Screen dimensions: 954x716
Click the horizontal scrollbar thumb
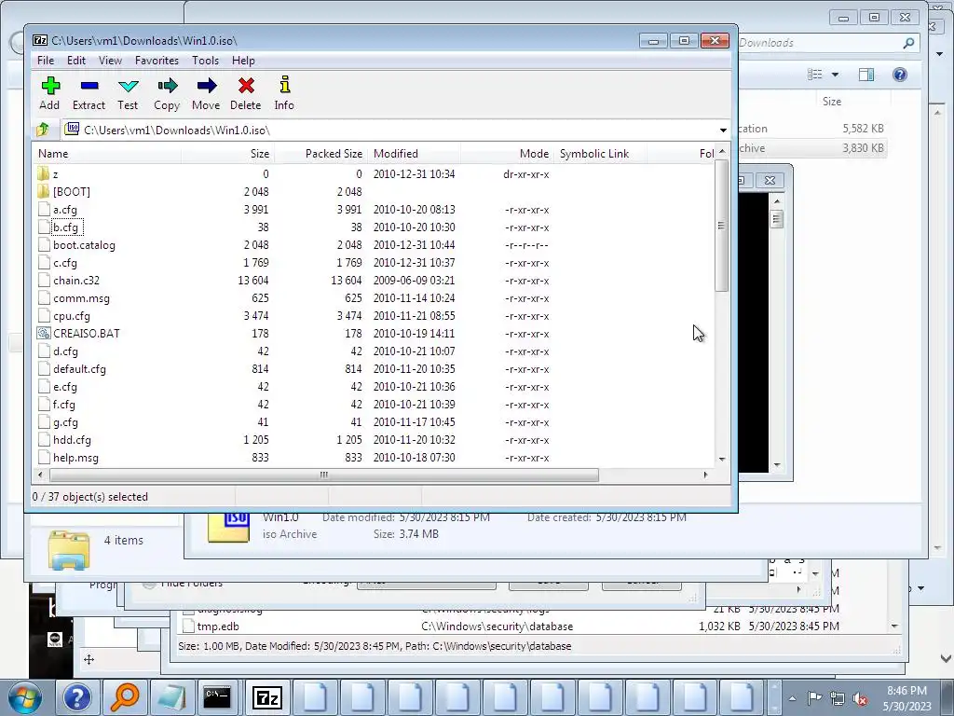(323, 475)
